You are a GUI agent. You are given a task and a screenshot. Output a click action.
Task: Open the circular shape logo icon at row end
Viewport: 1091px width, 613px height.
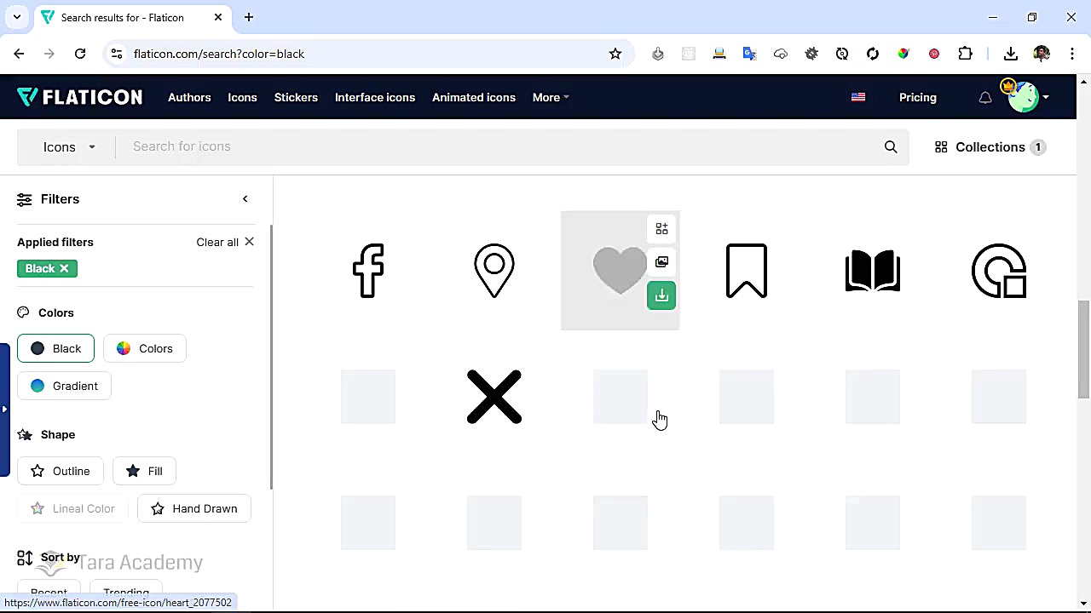coord(999,271)
